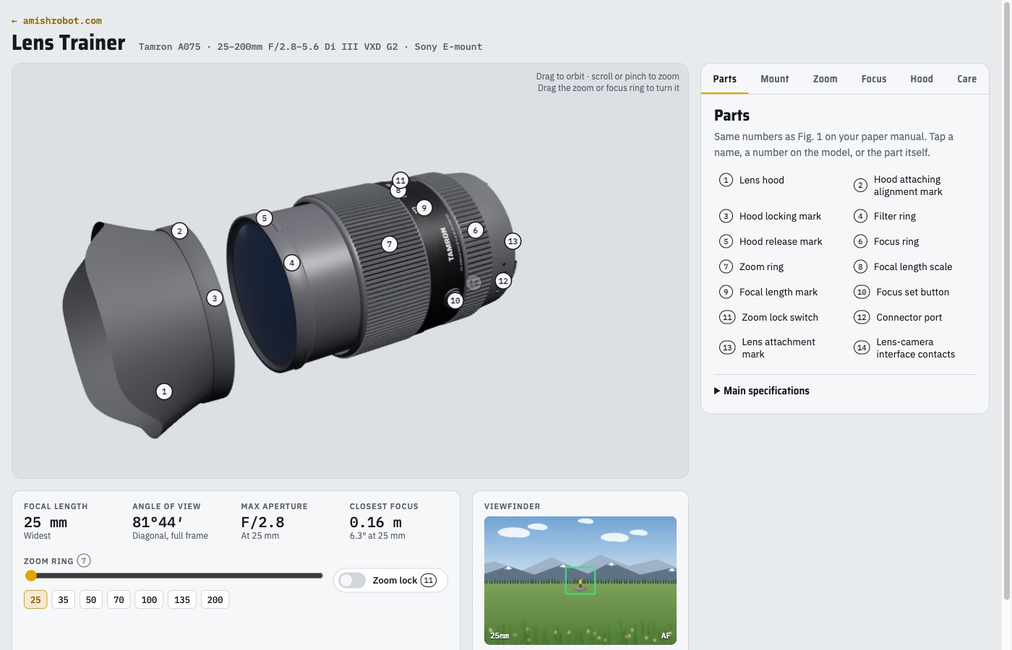Toggle the Zoom lock switch
The image size is (1012, 650).
(x=352, y=581)
